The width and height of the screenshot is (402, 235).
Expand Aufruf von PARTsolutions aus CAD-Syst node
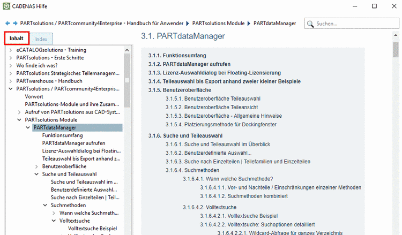pos(19,112)
